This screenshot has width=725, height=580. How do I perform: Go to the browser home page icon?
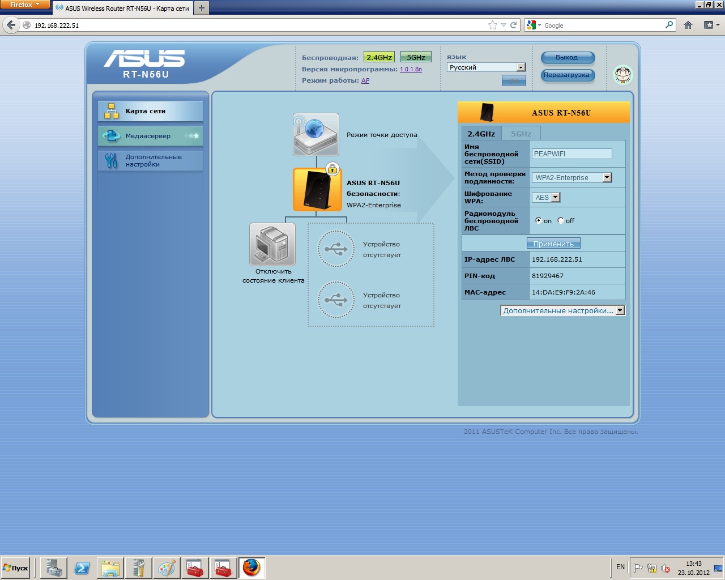[688, 25]
